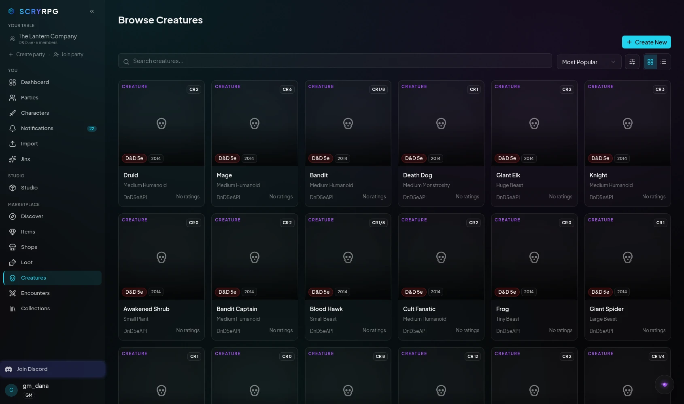The width and height of the screenshot is (684, 404).
Task: Click the Bandit Captain creature name
Action: [x=237, y=309]
